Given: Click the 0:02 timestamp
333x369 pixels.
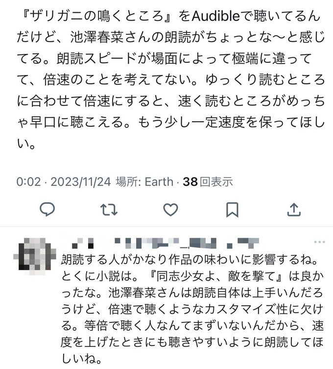Looking at the screenshot, I should [x=28, y=182].
